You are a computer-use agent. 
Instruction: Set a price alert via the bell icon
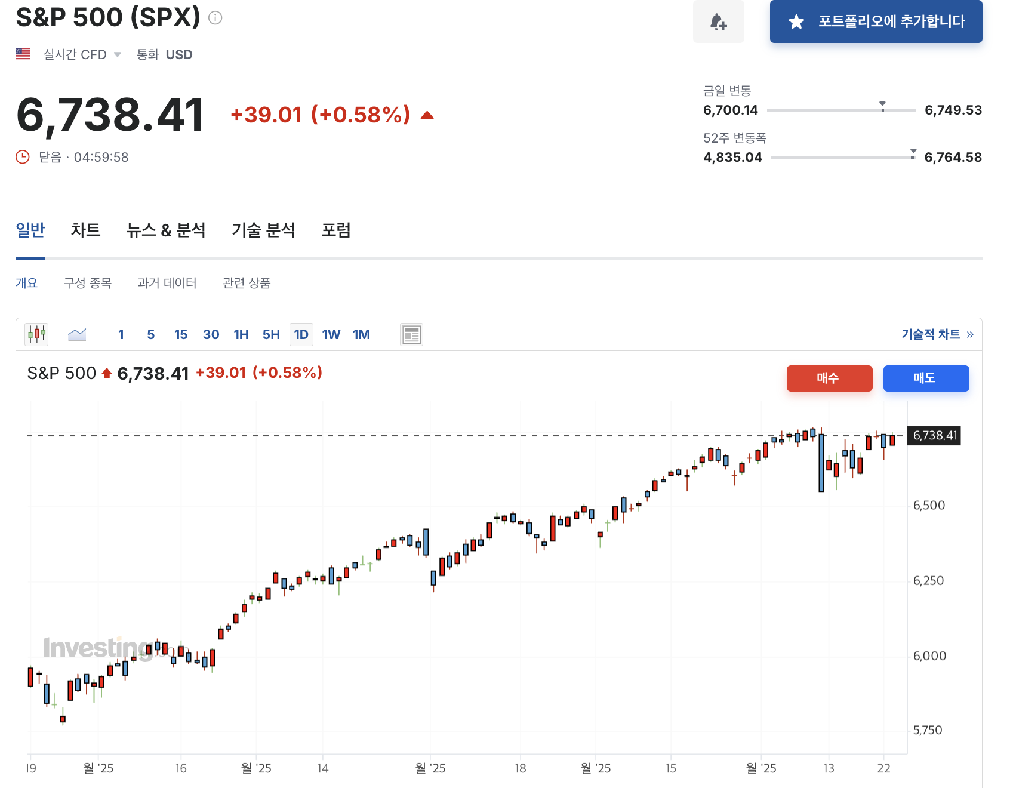click(x=718, y=22)
